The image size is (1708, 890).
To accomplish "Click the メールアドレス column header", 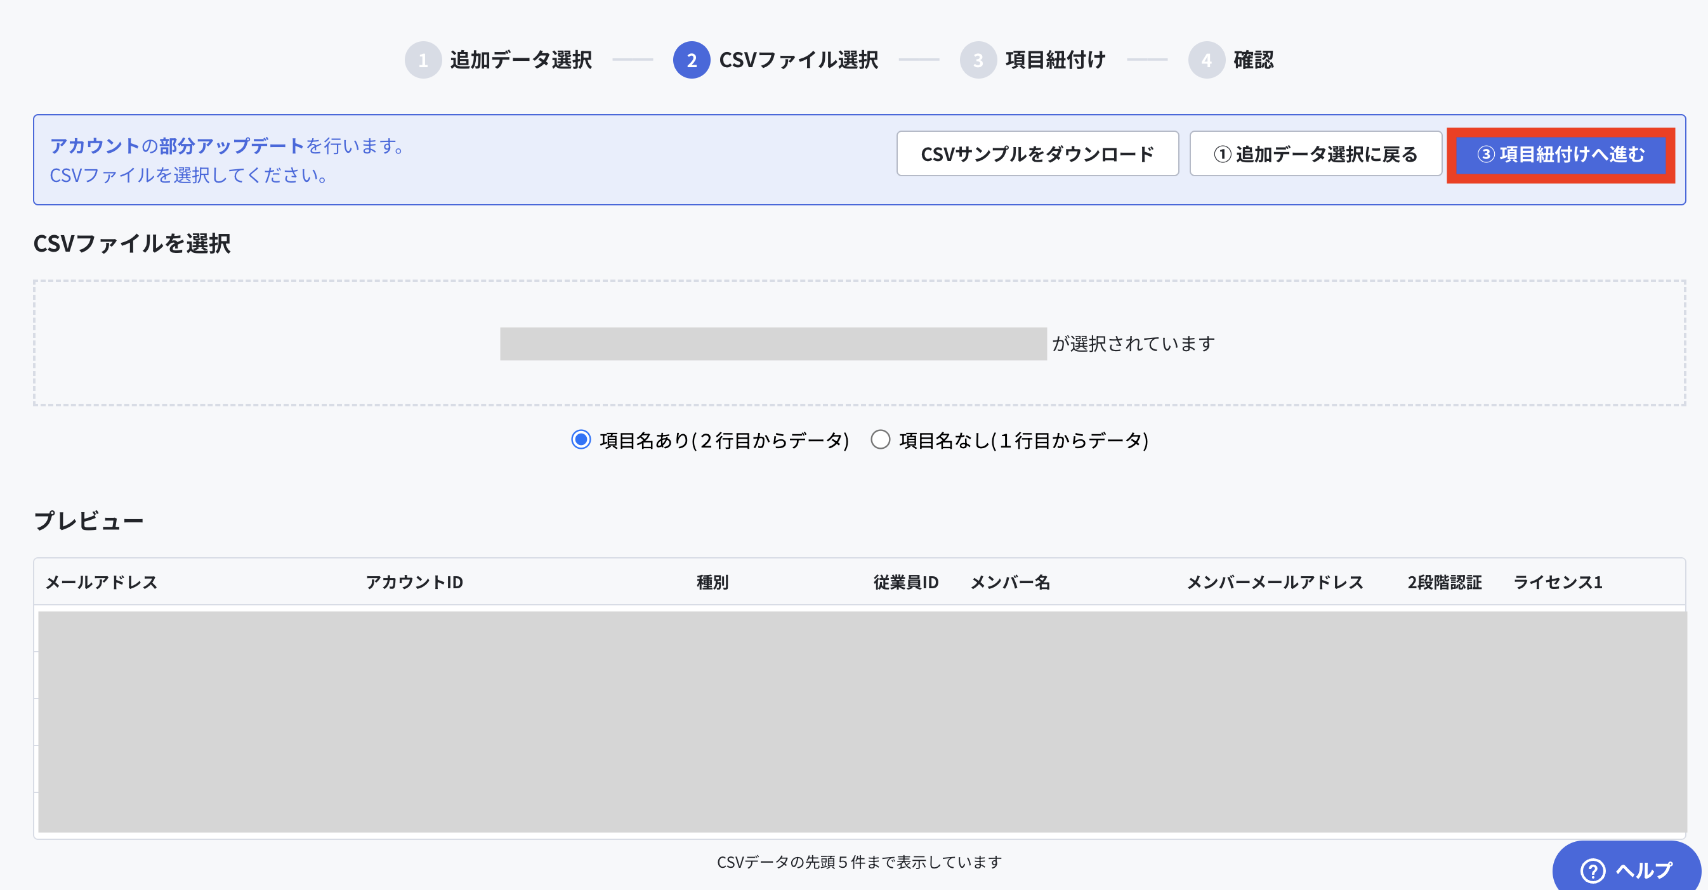I will [102, 582].
